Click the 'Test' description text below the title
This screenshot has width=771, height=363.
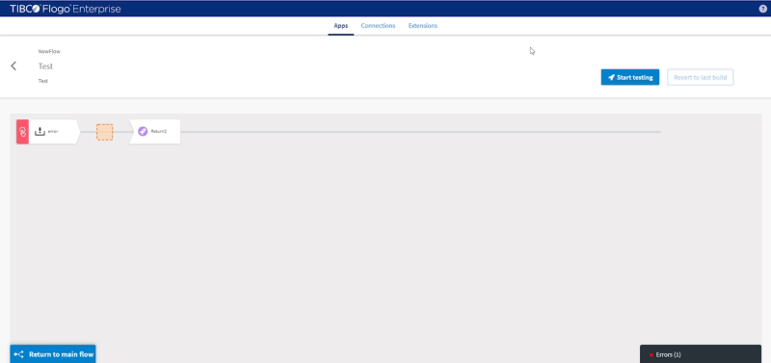(43, 81)
